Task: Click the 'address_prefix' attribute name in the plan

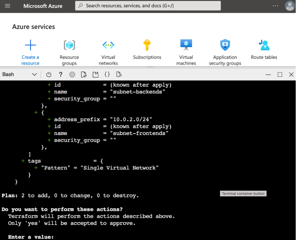Action: (x=77, y=120)
